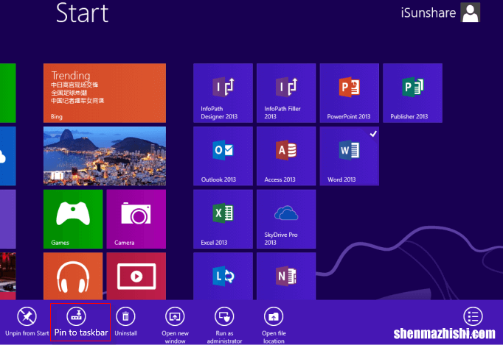Open the SkyDrive Pro 2013 tile

tap(286, 219)
